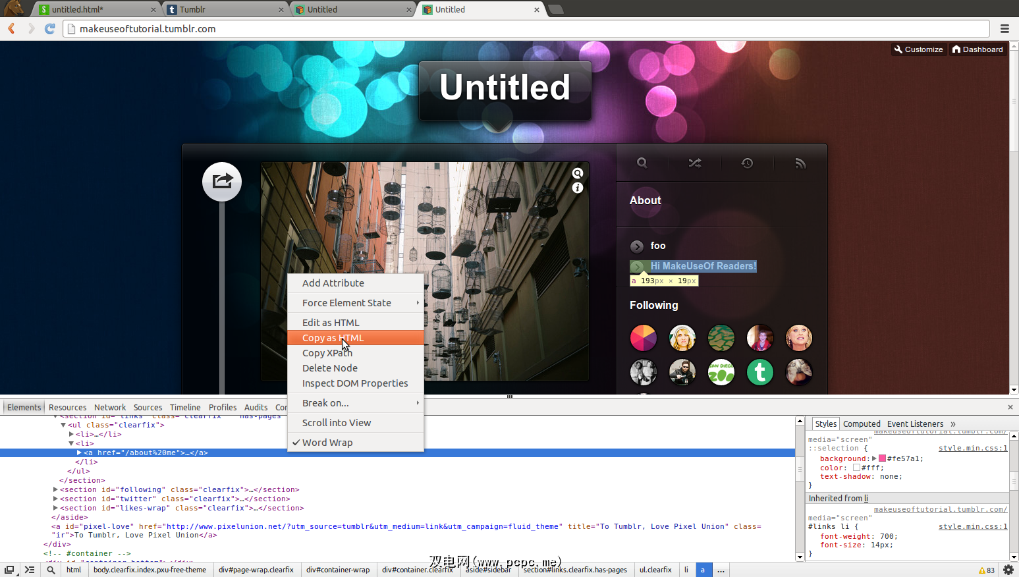Select the Elements devtools tab
The height and width of the screenshot is (577, 1019).
(x=24, y=408)
